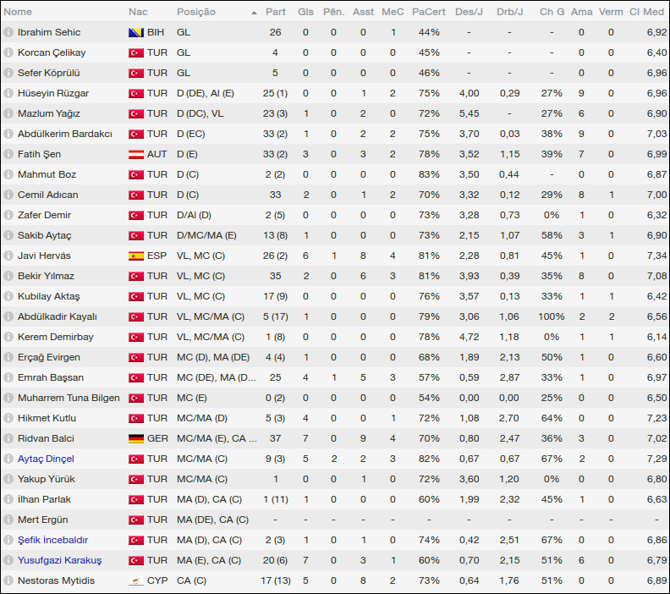The width and height of the screenshot is (670, 594).
Task: Select Germany flag in Ridvan Balci row
Action: pos(135,438)
